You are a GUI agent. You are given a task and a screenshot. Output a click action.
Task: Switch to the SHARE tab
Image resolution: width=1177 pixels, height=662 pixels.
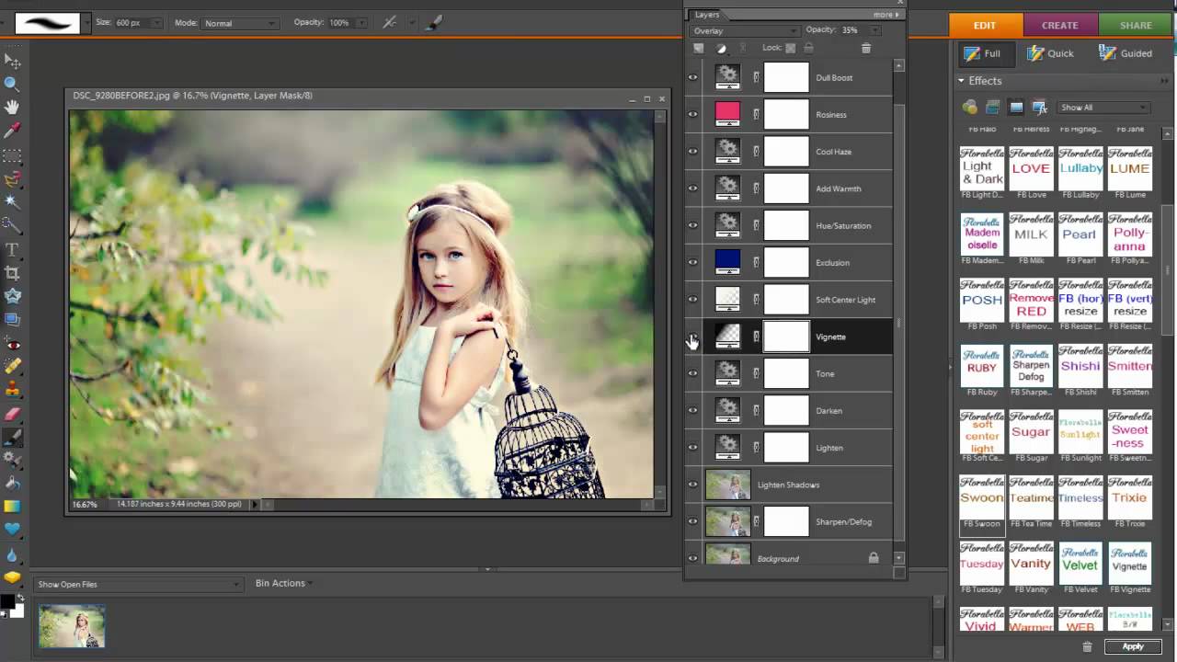click(x=1136, y=26)
